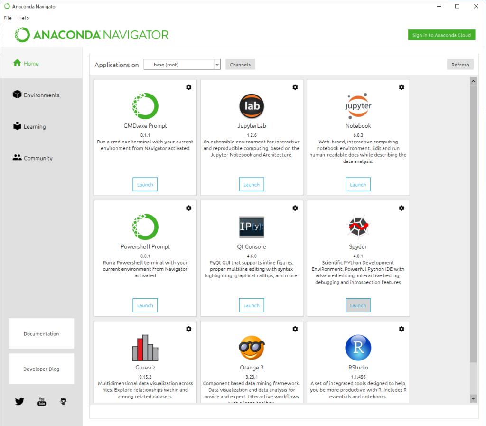486x426 pixels.
Task: Open the Documentation link
Action: point(41,333)
